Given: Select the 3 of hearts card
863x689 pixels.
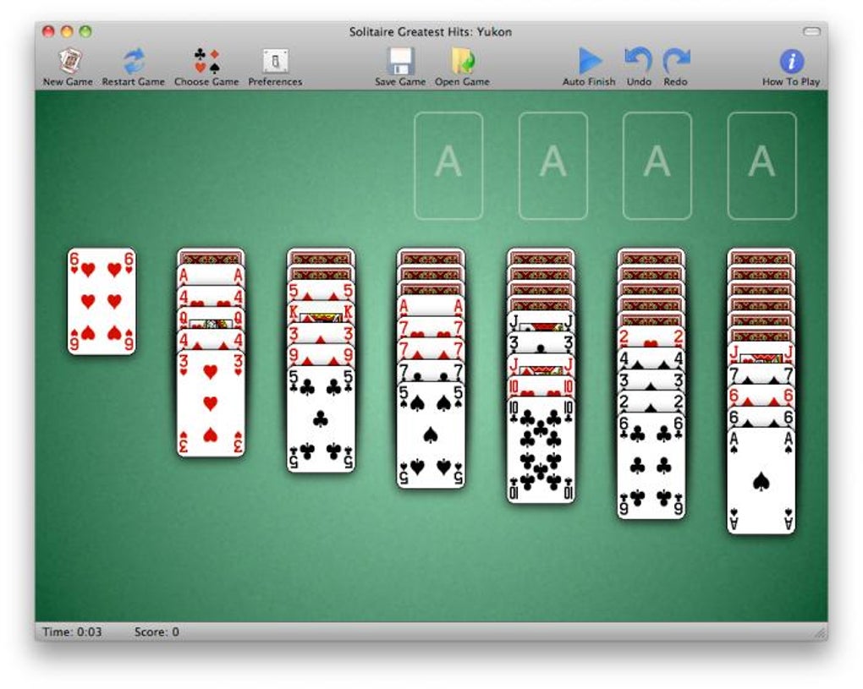Looking at the screenshot, I should tap(211, 404).
